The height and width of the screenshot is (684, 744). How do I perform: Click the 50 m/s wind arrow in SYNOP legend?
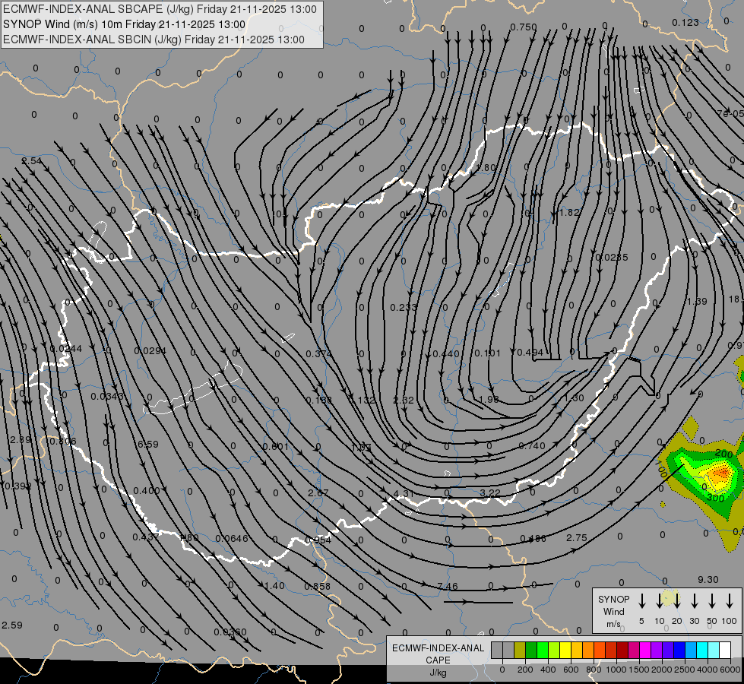tap(712, 601)
